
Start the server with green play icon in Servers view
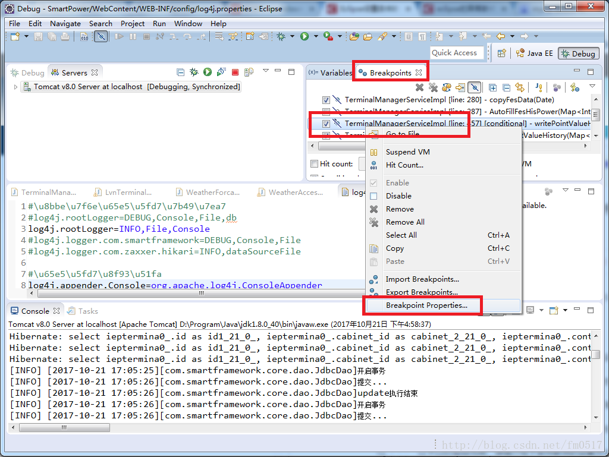[x=208, y=72]
